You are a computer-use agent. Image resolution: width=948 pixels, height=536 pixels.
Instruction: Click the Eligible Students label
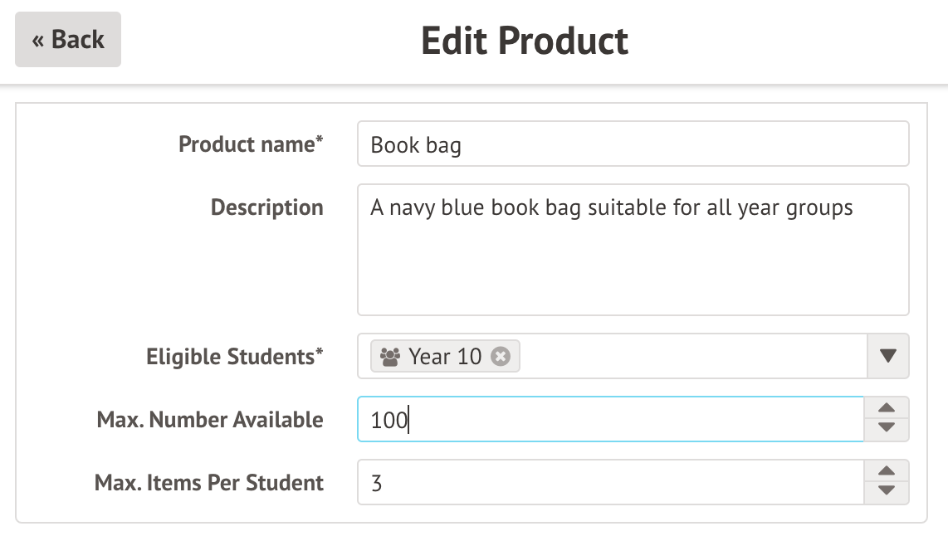click(234, 357)
